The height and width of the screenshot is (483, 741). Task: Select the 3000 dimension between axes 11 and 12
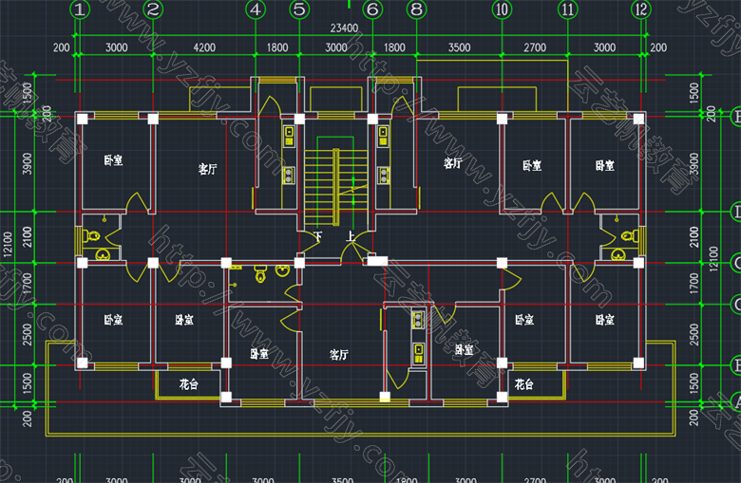pyautogui.click(x=604, y=47)
